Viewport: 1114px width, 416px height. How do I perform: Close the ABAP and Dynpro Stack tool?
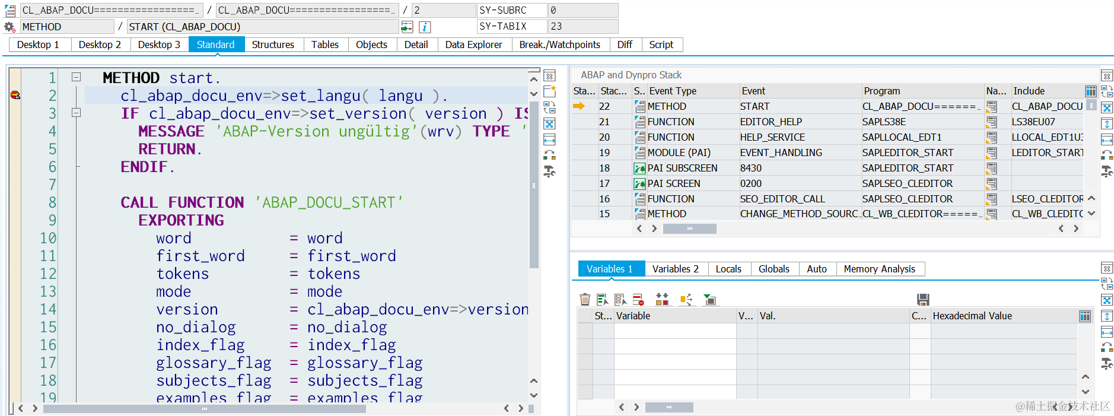1107,76
